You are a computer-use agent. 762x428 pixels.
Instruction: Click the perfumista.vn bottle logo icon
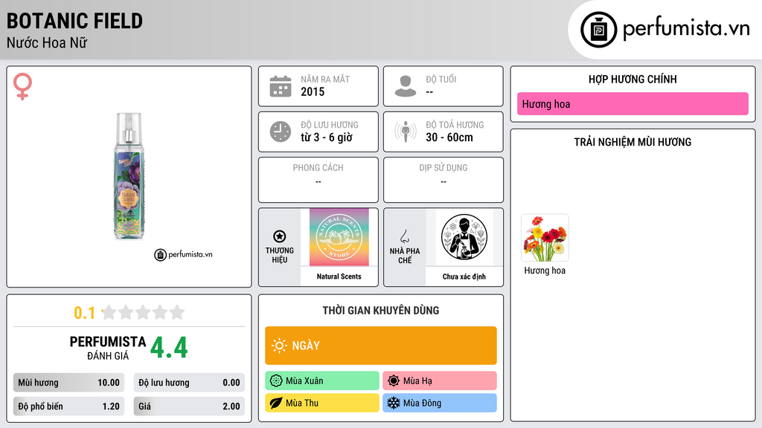point(598,30)
